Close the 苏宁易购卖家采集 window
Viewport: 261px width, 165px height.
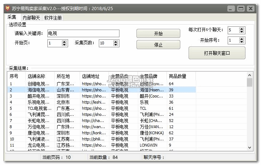point(251,8)
